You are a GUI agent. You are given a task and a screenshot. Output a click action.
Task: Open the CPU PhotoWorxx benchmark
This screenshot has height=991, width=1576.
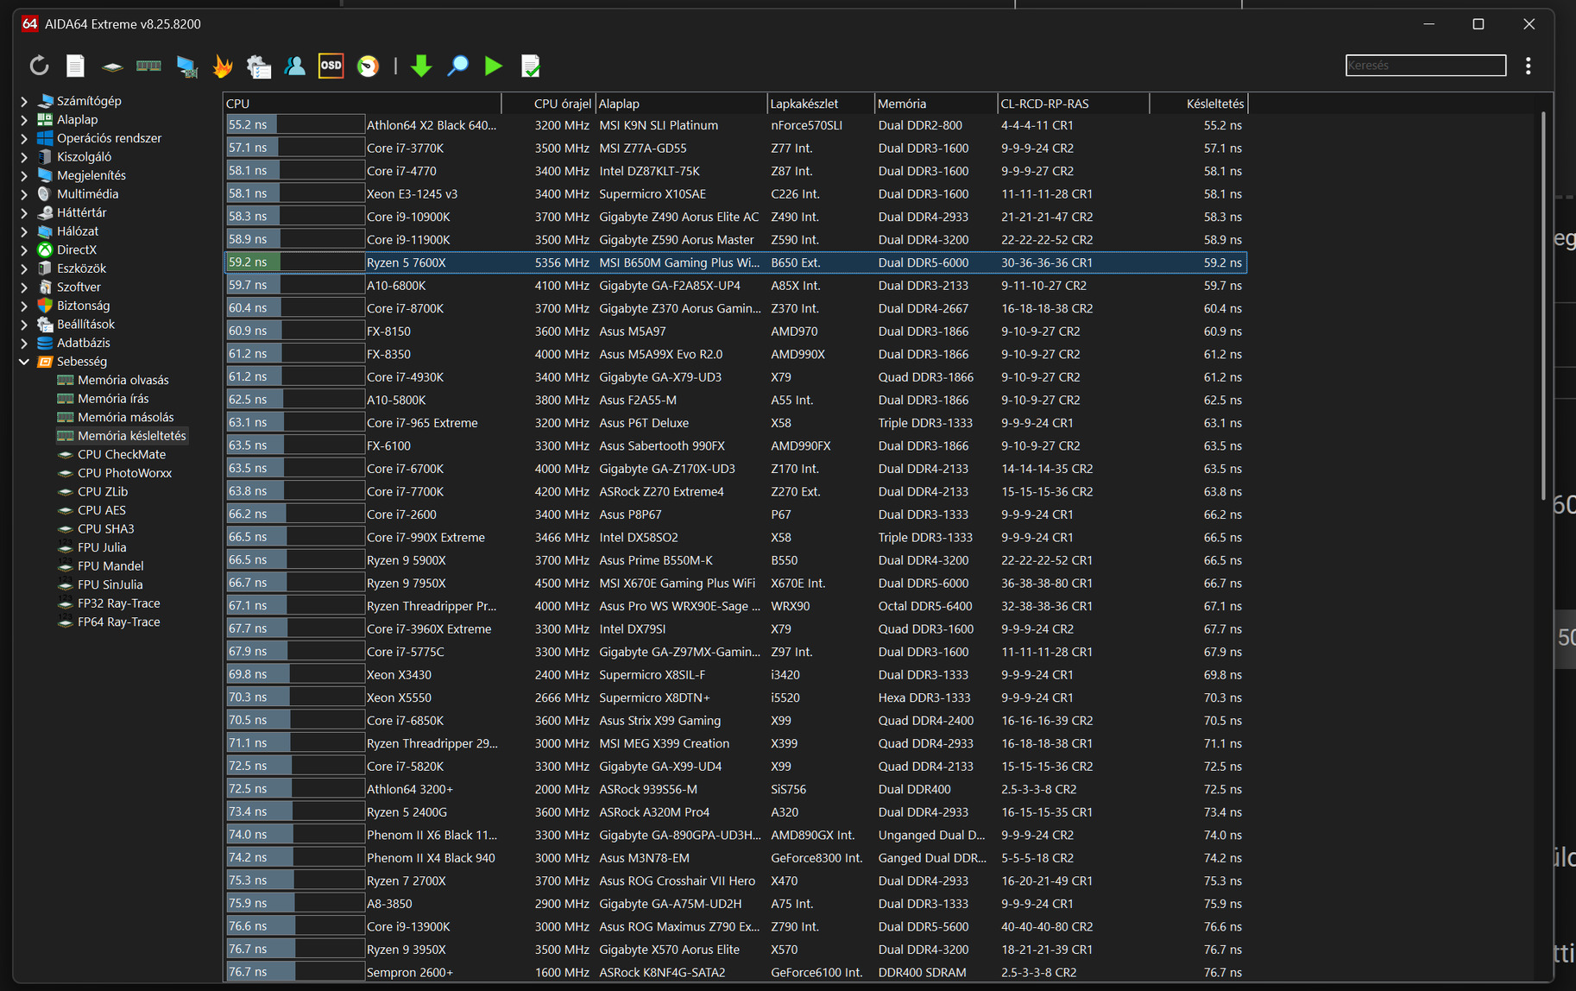(x=124, y=473)
